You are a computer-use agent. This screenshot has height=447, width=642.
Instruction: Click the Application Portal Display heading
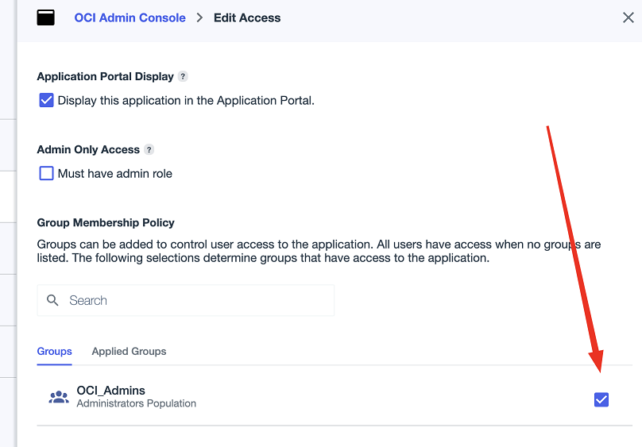[x=105, y=77]
